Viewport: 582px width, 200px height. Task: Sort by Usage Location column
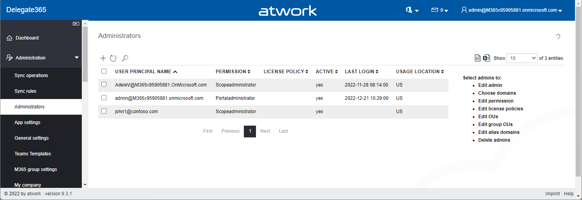tap(420, 72)
